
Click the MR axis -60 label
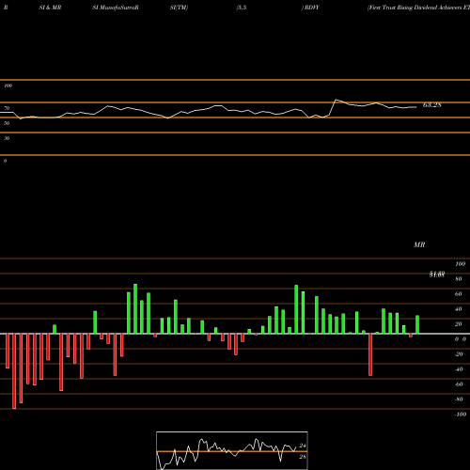click(459, 384)
